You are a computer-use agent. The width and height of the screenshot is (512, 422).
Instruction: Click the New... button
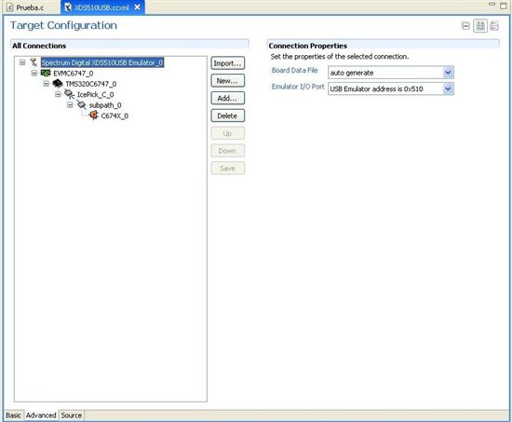227,81
